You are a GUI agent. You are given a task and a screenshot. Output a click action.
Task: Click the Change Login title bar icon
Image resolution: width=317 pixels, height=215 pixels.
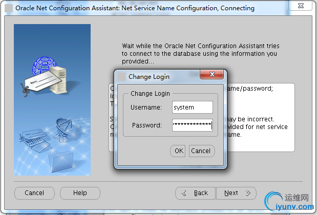pyautogui.click(x=122, y=77)
